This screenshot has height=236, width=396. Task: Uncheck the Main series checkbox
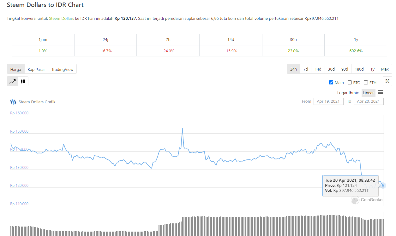[x=331, y=83]
